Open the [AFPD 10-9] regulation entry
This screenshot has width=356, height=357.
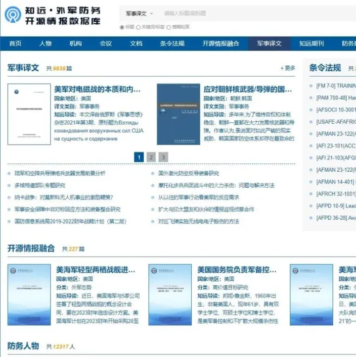tap(336, 206)
